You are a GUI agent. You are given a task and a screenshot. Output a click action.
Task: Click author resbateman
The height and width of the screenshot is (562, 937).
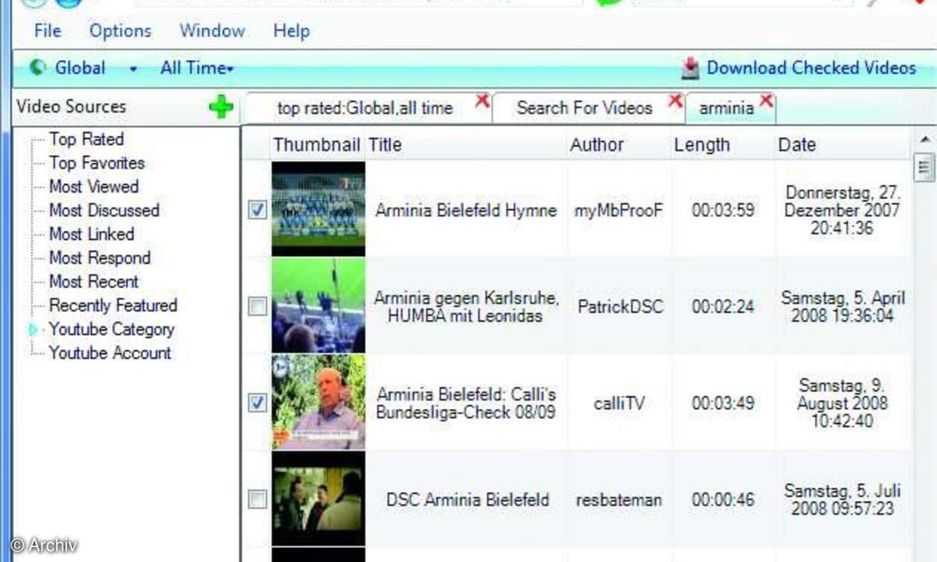click(618, 500)
